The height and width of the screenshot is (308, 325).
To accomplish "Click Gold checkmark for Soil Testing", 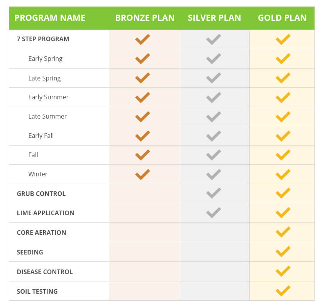I will pos(283,291).
